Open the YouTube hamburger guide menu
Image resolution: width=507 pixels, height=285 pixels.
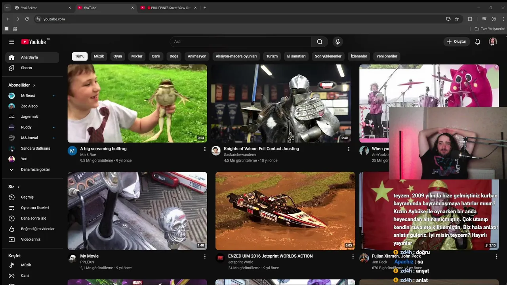click(11, 42)
